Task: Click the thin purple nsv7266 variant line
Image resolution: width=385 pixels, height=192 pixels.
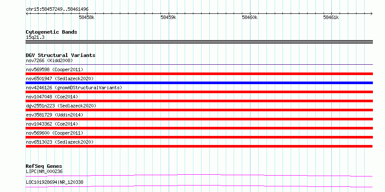Action: (199, 65)
